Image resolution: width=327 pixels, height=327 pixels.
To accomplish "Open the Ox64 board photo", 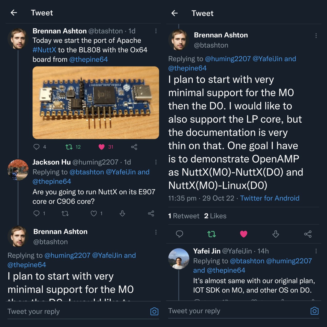I will coord(96,103).
